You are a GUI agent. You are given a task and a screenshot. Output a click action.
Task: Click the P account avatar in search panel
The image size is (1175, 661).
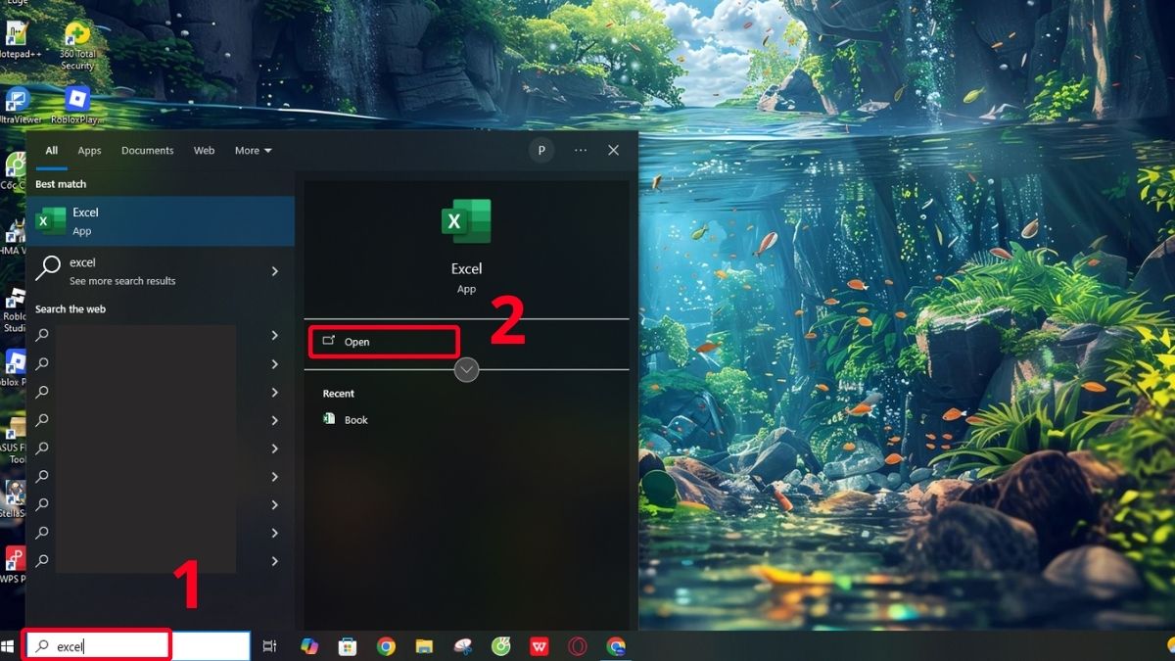pos(541,151)
